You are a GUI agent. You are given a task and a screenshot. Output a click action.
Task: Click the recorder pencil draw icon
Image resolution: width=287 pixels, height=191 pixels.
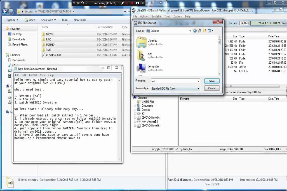[123, 3]
